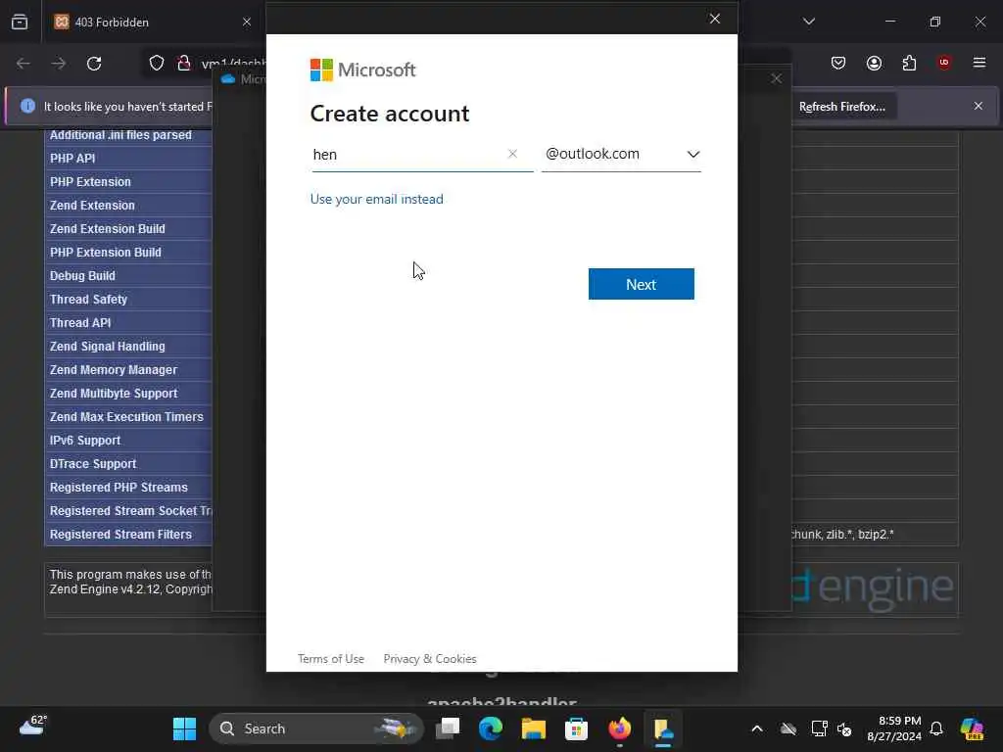This screenshot has height=752, width=1003.
Task: Click the insecure connection padlock icon
Action: pos(183,64)
